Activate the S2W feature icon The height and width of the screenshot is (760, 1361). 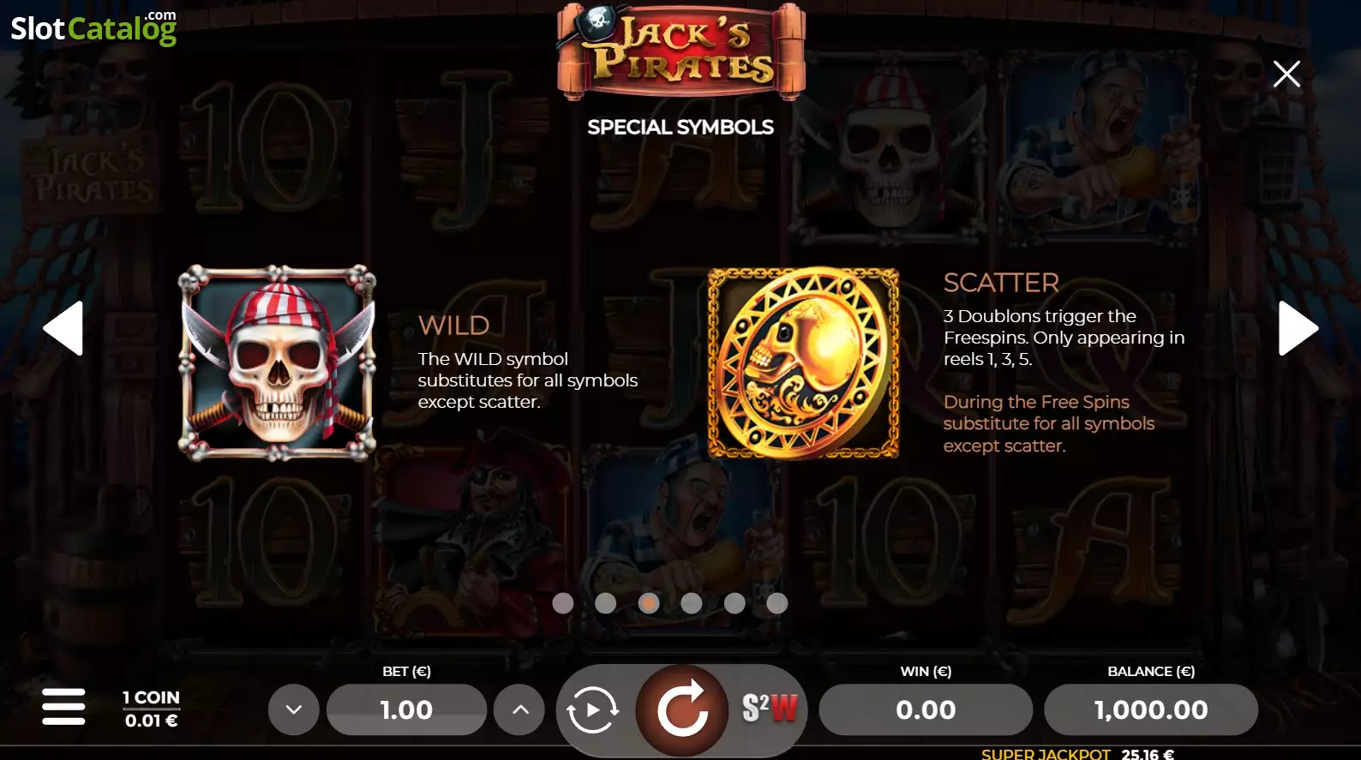point(770,708)
